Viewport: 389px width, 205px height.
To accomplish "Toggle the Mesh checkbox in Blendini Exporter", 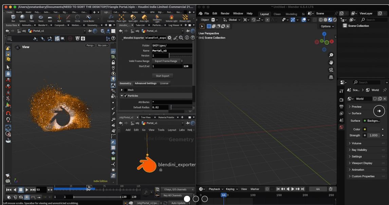I will coord(126,90).
